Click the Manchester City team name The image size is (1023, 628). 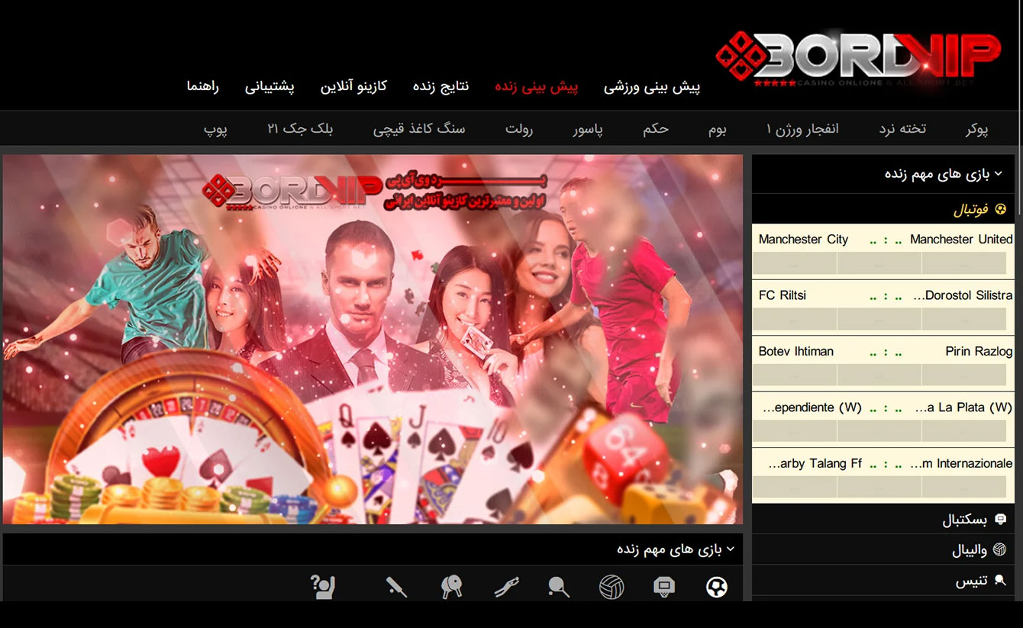803,240
